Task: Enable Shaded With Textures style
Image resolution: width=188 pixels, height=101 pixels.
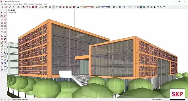Action: pyautogui.click(x=141, y=7)
